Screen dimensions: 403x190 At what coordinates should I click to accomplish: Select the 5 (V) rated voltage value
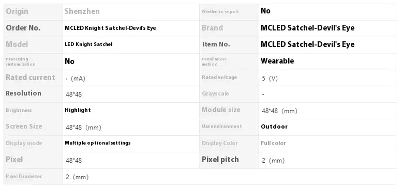click(x=270, y=78)
